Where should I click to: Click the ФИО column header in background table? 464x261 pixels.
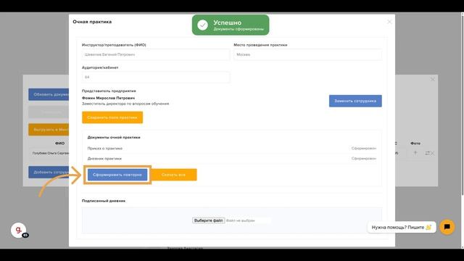tap(59, 144)
